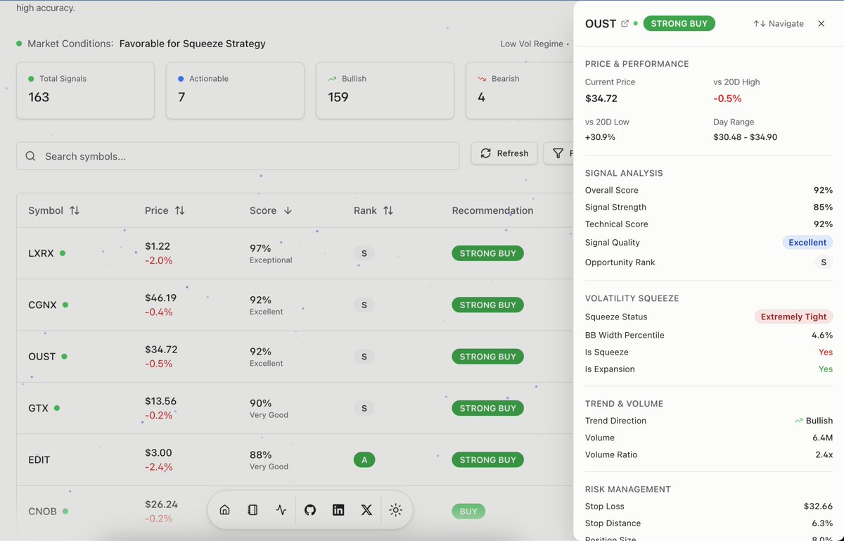The width and height of the screenshot is (844, 541).
Task: Sort table by Rank column
Action: pyautogui.click(x=373, y=210)
